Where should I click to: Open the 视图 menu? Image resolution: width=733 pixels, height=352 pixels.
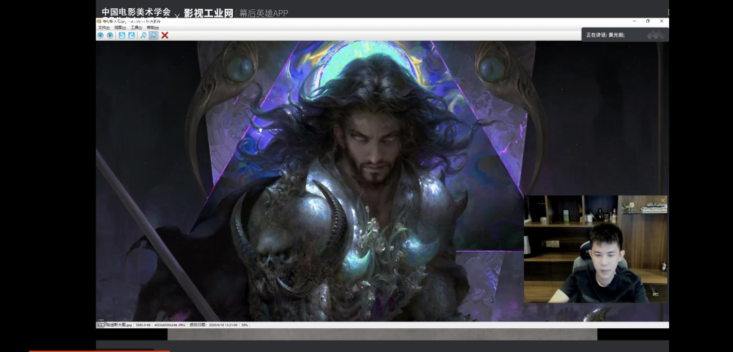click(x=119, y=28)
